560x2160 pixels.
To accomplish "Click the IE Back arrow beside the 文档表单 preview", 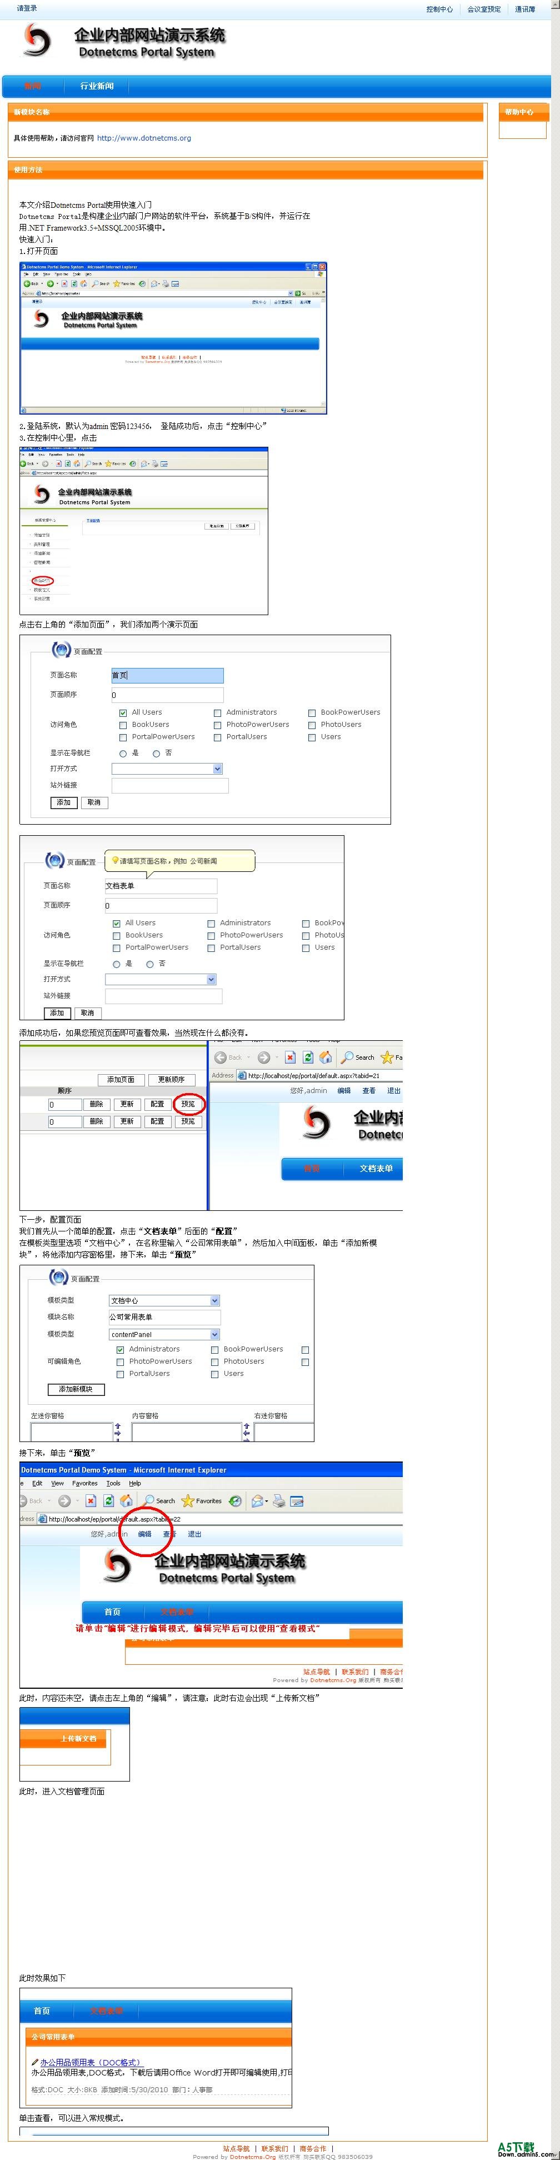I will 221,1057.
